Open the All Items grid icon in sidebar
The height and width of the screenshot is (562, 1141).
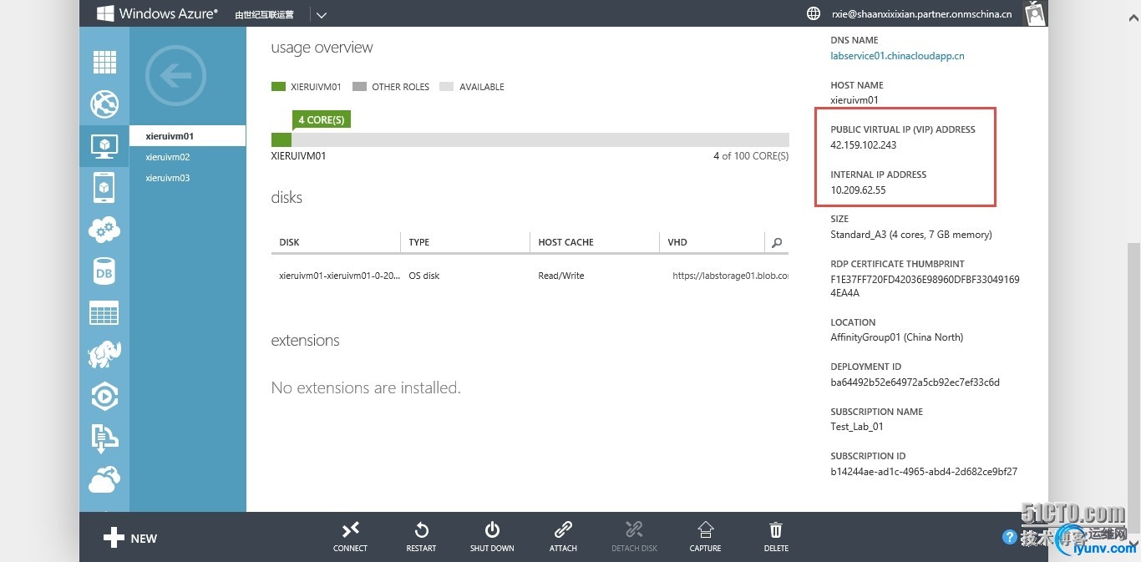click(104, 62)
